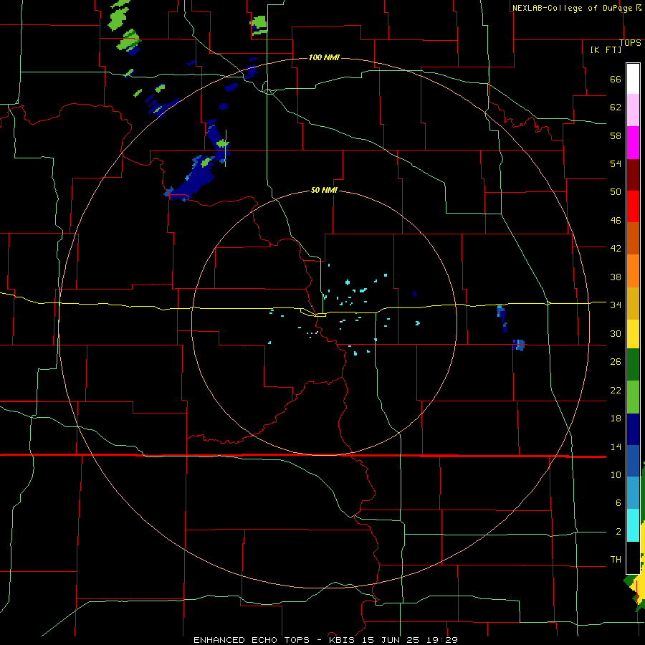
Task: Click the "50" legend value
Action: pyautogui.click(x=616, y=192)
